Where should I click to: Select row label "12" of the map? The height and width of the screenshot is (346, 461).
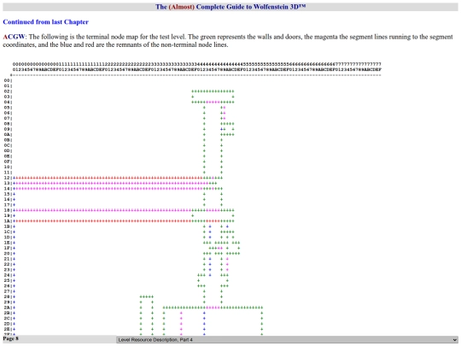(x=7, y=178)
